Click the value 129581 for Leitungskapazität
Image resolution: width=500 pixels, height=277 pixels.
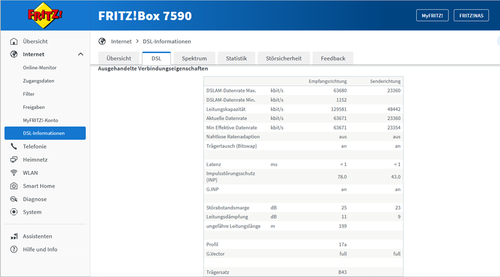pos(339,109)
